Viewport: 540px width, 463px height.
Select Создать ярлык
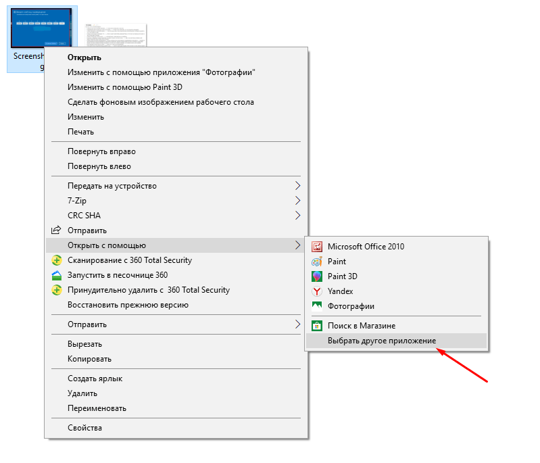coord(176,379)
